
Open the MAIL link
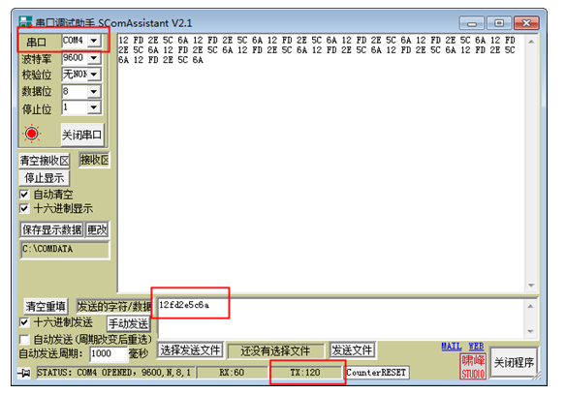[x=452, y=346]
